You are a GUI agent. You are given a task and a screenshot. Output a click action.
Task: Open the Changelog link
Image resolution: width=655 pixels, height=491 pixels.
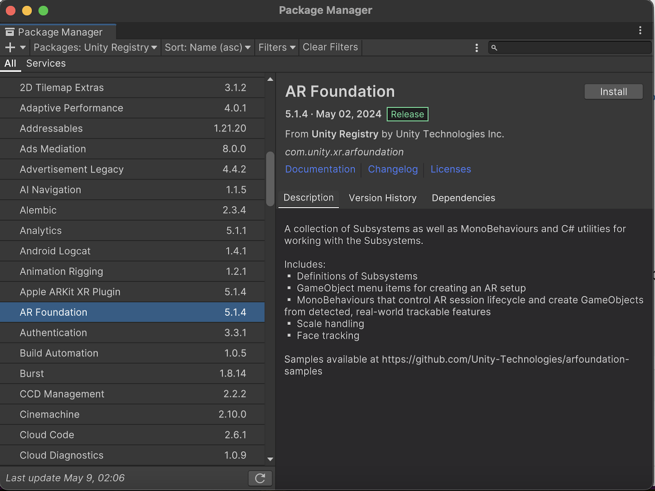tap(392, 169)
